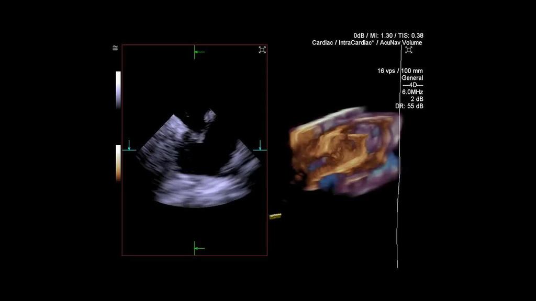This screenshot has height=301, width=536.
Task: Click the probe orientation marker icon
Action: tap(114, 47)
